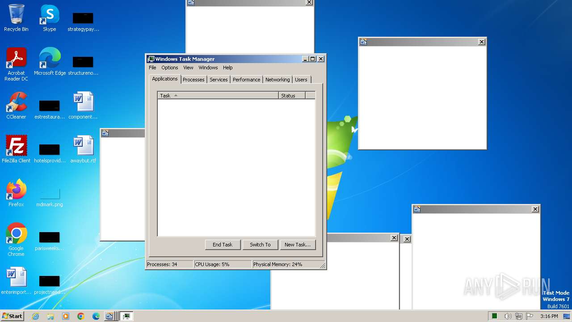
Task: Open the View menu
Action: tap(188, 68)
